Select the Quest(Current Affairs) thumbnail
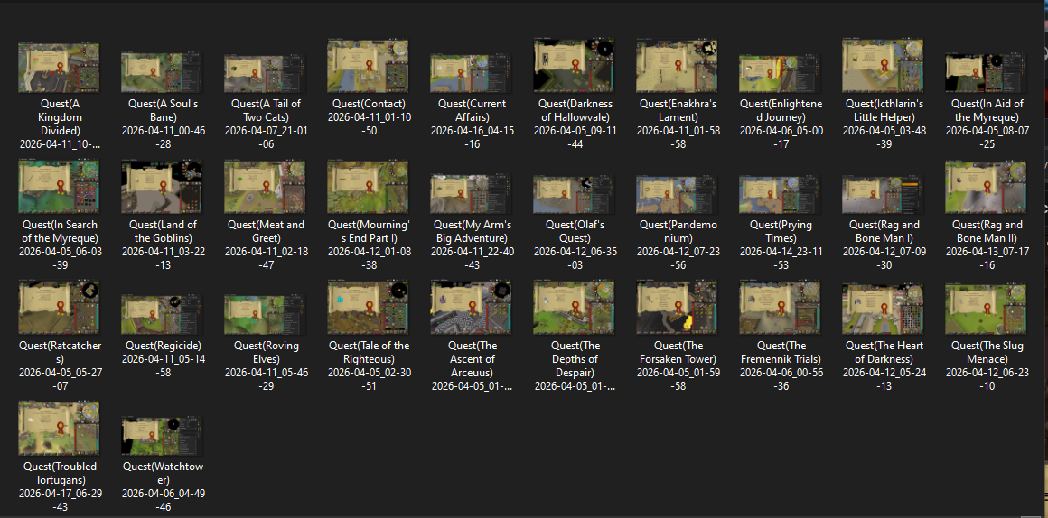The width and height of the screenshot is (1048, 518). pos(471,73)
